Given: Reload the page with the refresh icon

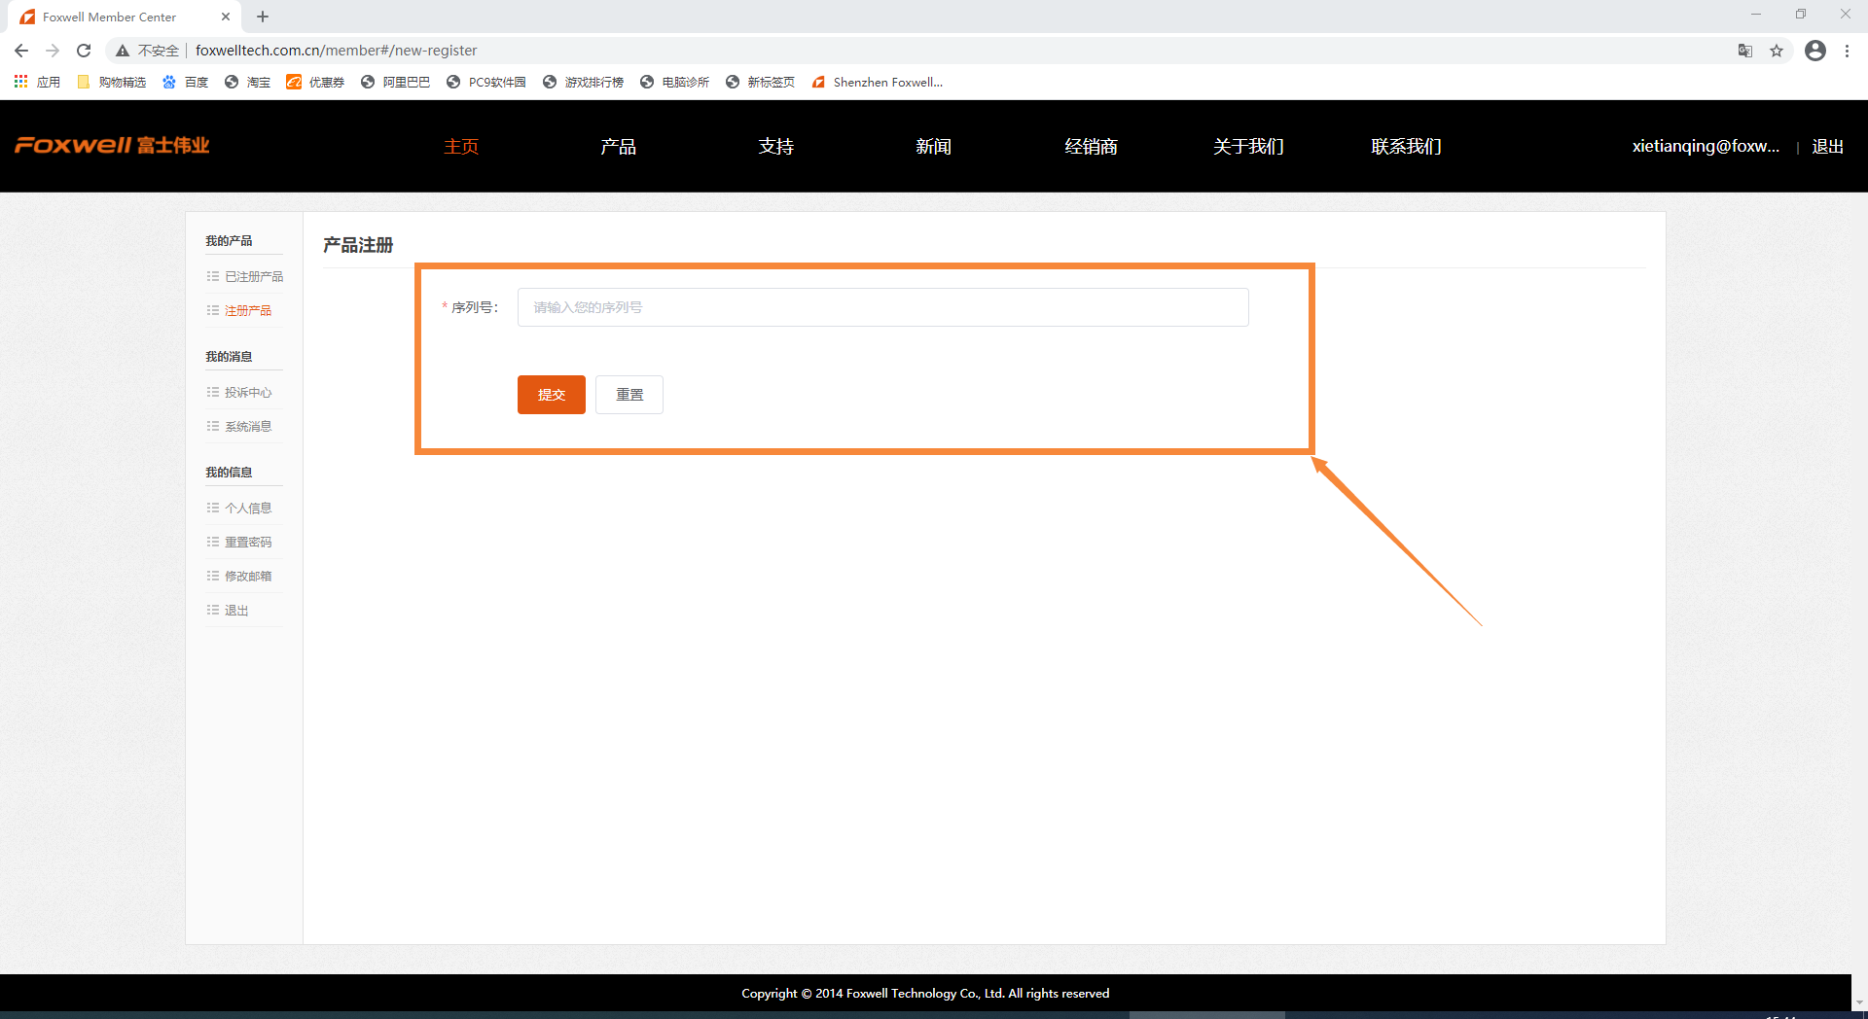Looking at the screenshot, I should [84, 51].
